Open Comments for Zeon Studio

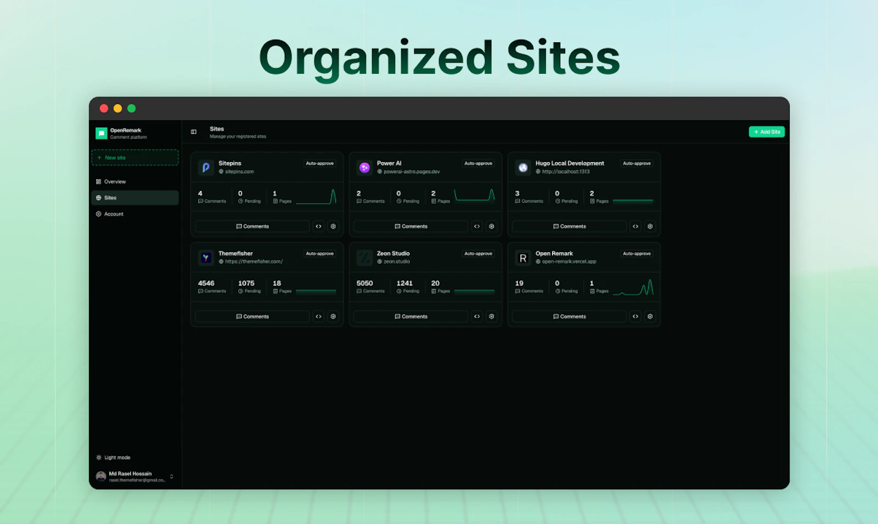pos(411,316)
